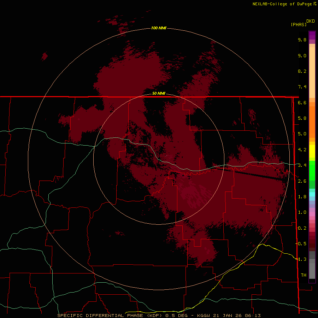The width and height of the screenshot is (318, 318).
Task: Click the -1.3 value on the color scale
Action: pyautogui.click(x=301, y=259)
